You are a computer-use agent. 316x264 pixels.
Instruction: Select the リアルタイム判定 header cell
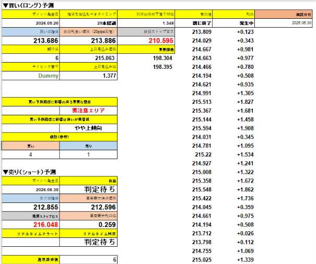(x=88, y=234)
